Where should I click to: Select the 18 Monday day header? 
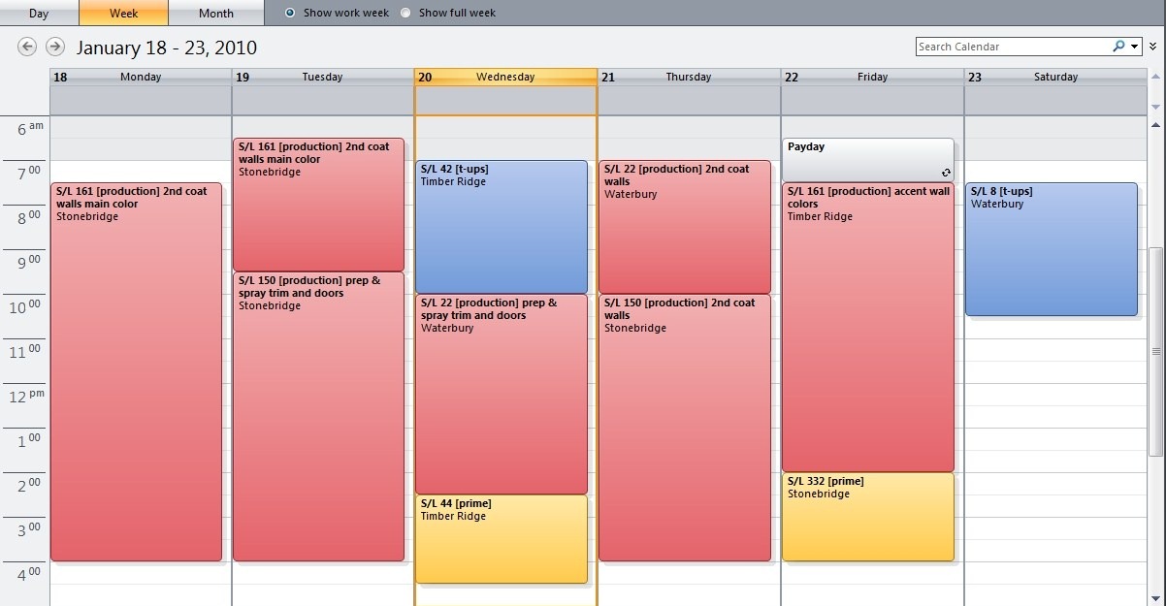(x=141, y=77)
